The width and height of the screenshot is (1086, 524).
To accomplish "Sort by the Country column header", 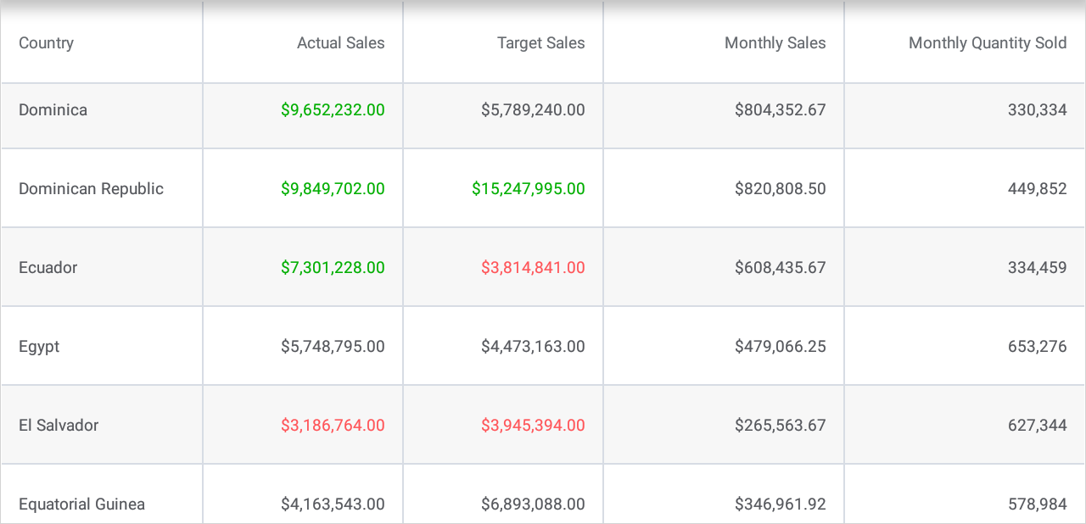I will coord(47,43).
